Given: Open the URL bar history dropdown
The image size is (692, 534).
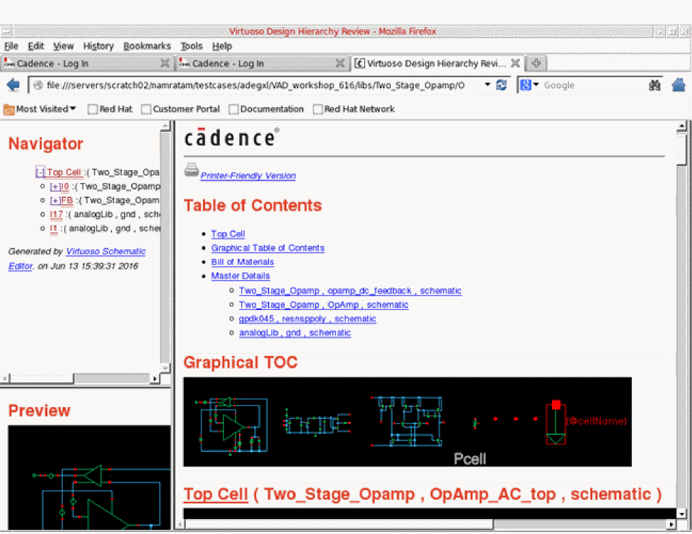Looking at the screenshot, I should coord(487,85).
